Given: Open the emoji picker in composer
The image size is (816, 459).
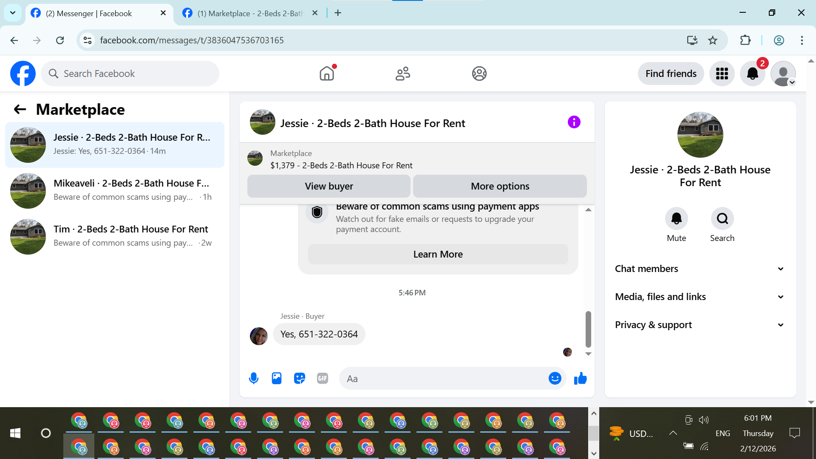Looking at the screenshot, I should click(x=555, y=378).
